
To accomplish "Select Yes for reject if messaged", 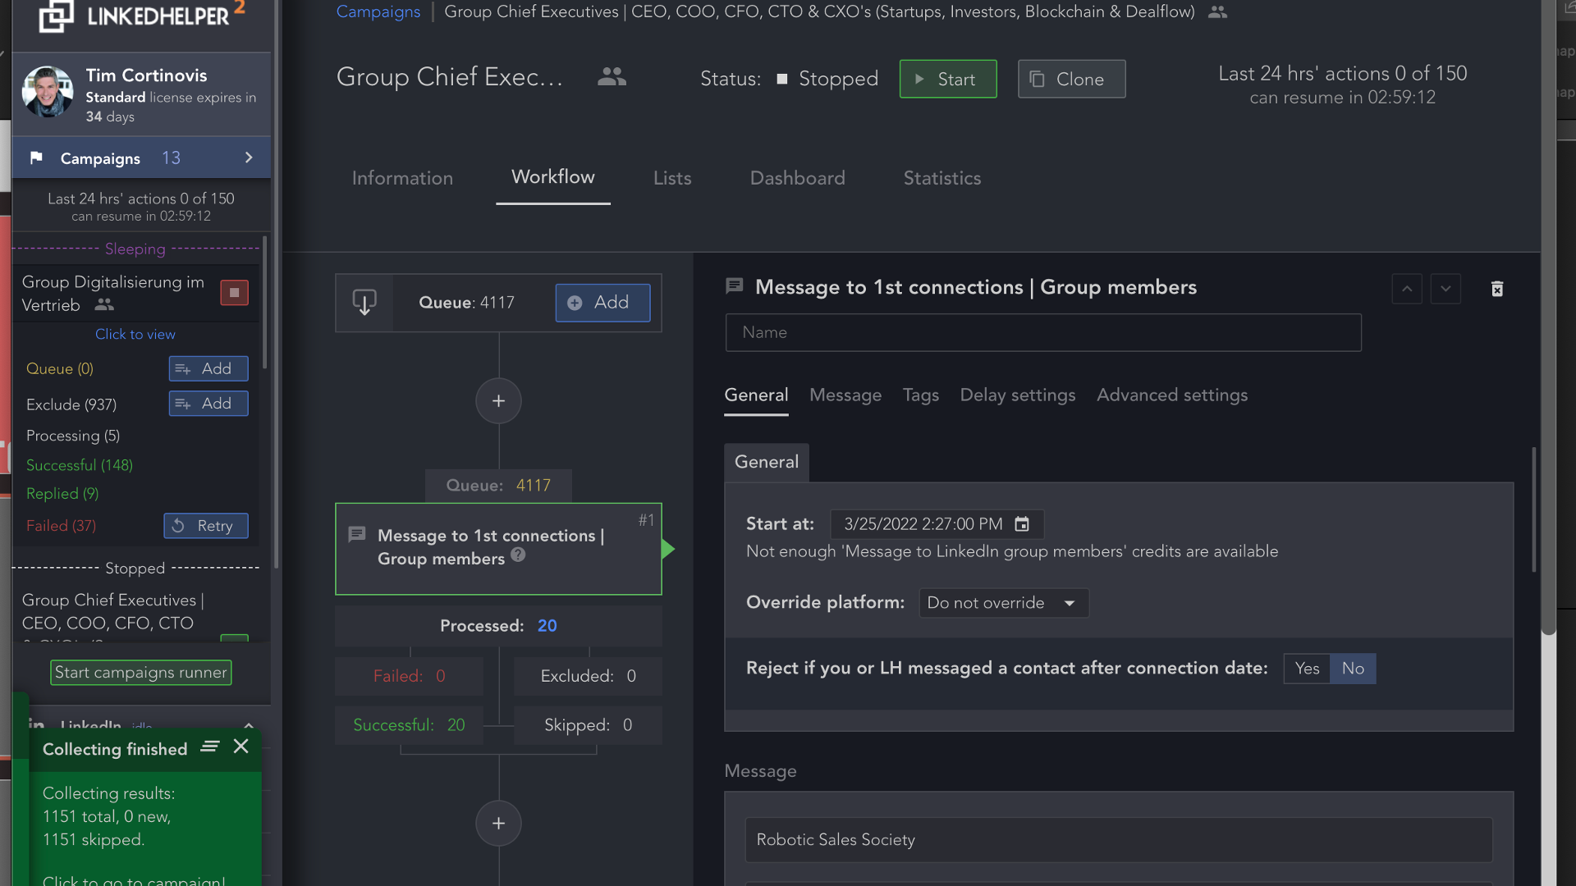I will coord(1307,669).
